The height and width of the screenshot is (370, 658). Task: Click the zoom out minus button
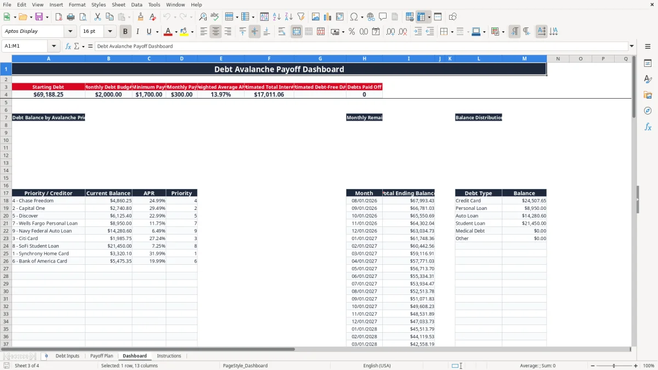click(593, 366)
